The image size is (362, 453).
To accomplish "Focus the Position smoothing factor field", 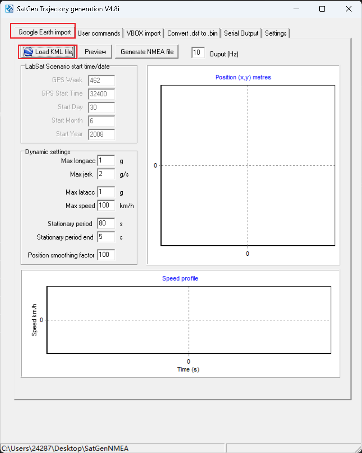I will tap(106, 255).
